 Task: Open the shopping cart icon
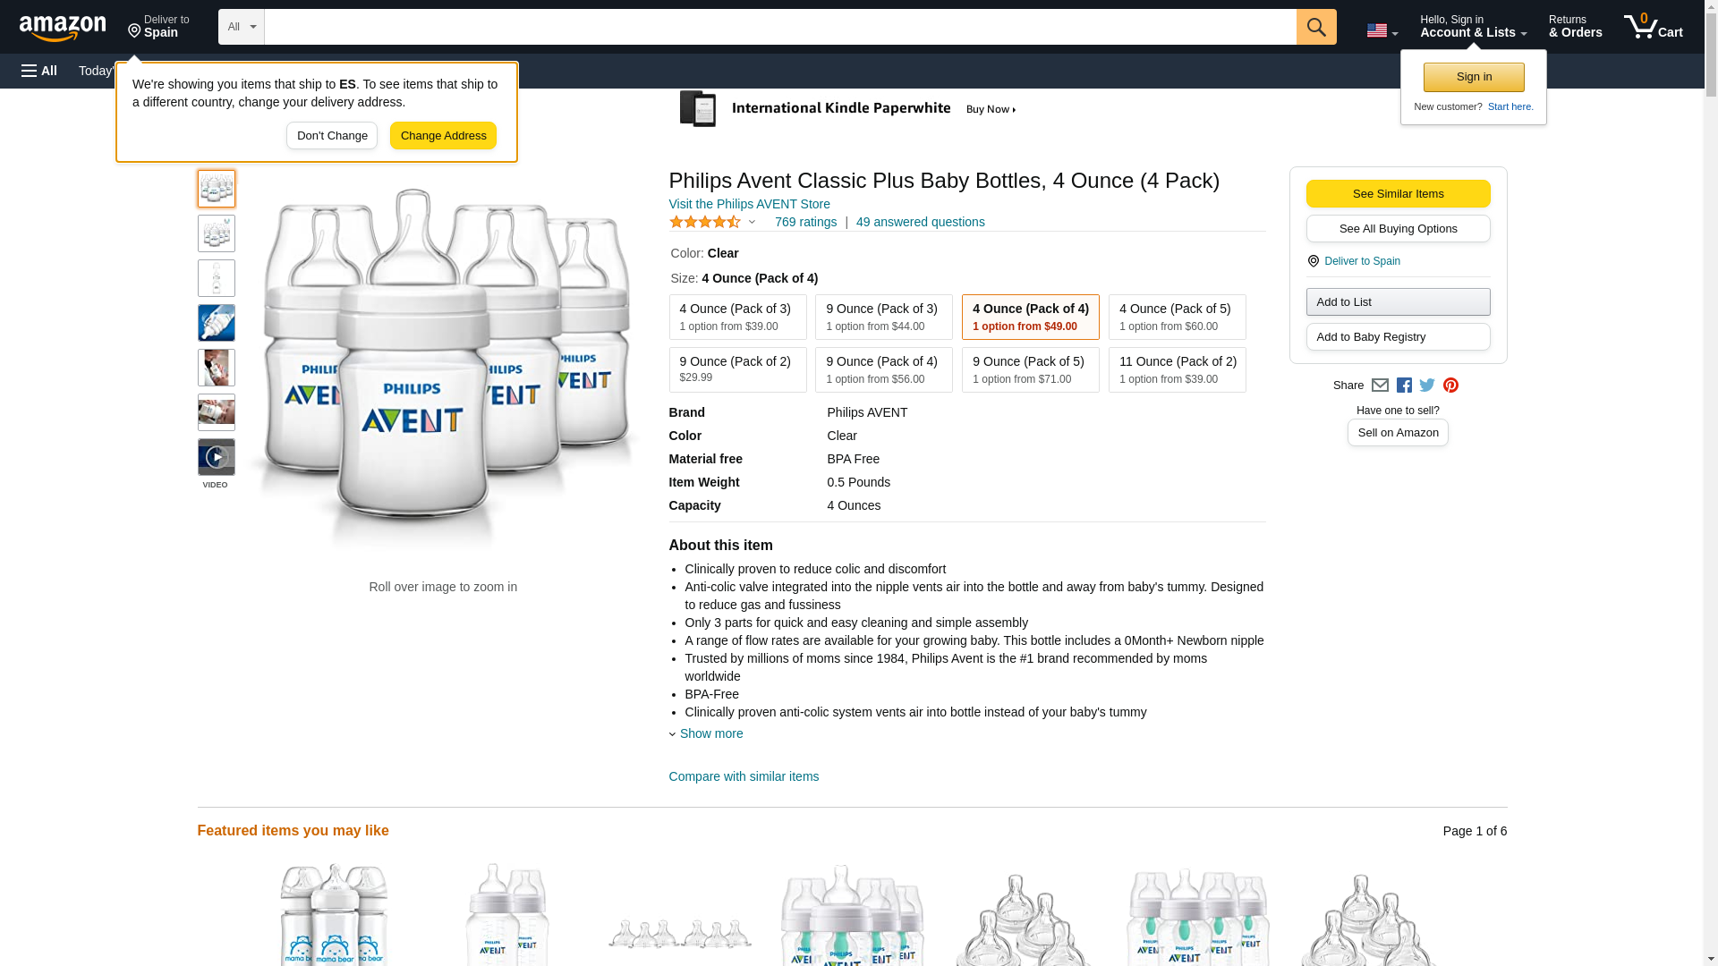click(1652, 27)
